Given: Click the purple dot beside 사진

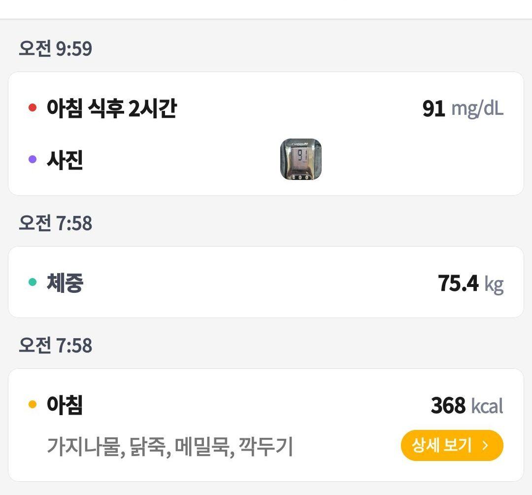Looking at the screenshot, I should click(x=32, y=159).
